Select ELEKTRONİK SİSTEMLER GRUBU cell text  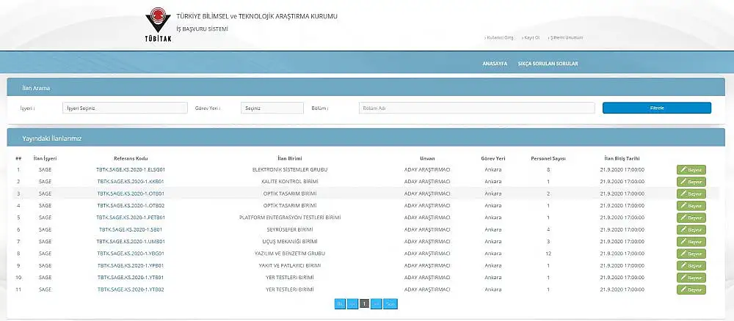point(290,169)
